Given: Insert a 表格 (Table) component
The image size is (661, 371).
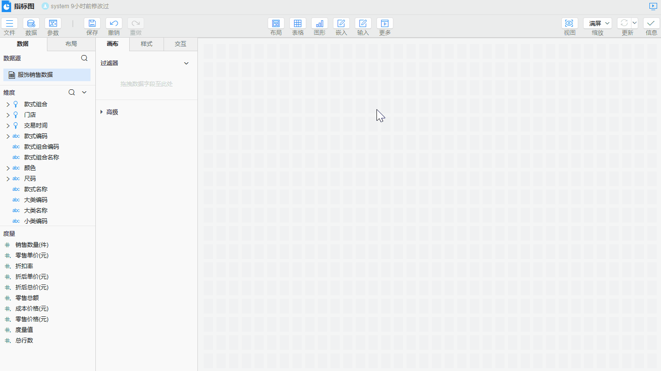Looking at the screenshot, I should [298, 23].
